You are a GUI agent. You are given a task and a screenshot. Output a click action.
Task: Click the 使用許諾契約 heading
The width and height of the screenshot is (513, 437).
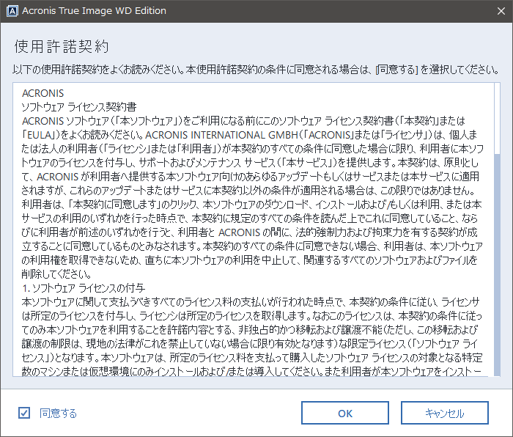coord(61,46)
